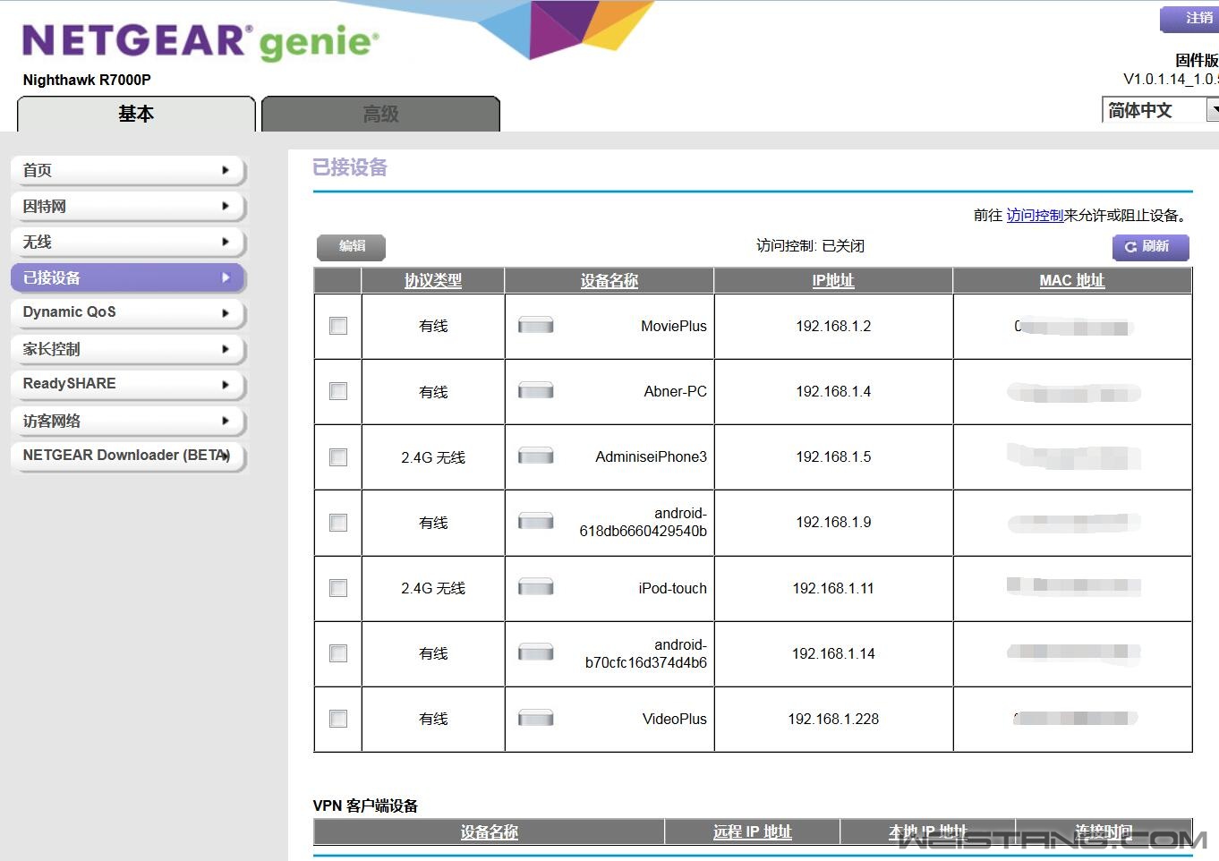Open the 因特网 sidebar item
The width and height of the screenshot is (1219, 861).
pyautogui.click(x=128, y=206)
